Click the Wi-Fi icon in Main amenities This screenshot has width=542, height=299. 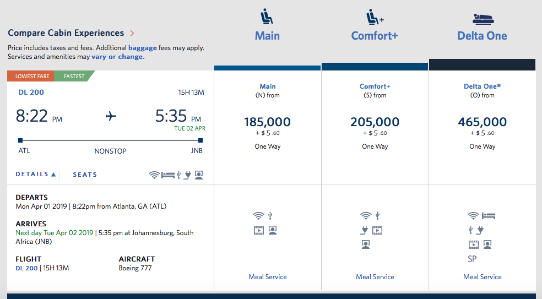click(258, 216)
